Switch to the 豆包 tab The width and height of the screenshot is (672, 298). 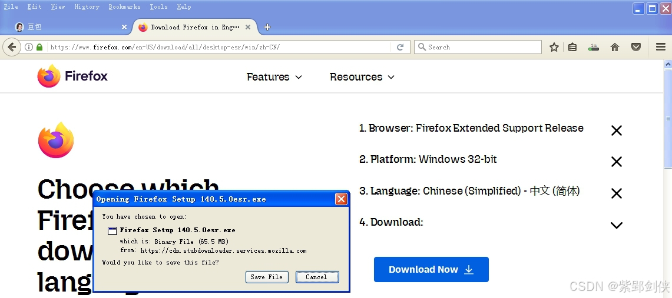pyautogui.click(x=71, y=27)
